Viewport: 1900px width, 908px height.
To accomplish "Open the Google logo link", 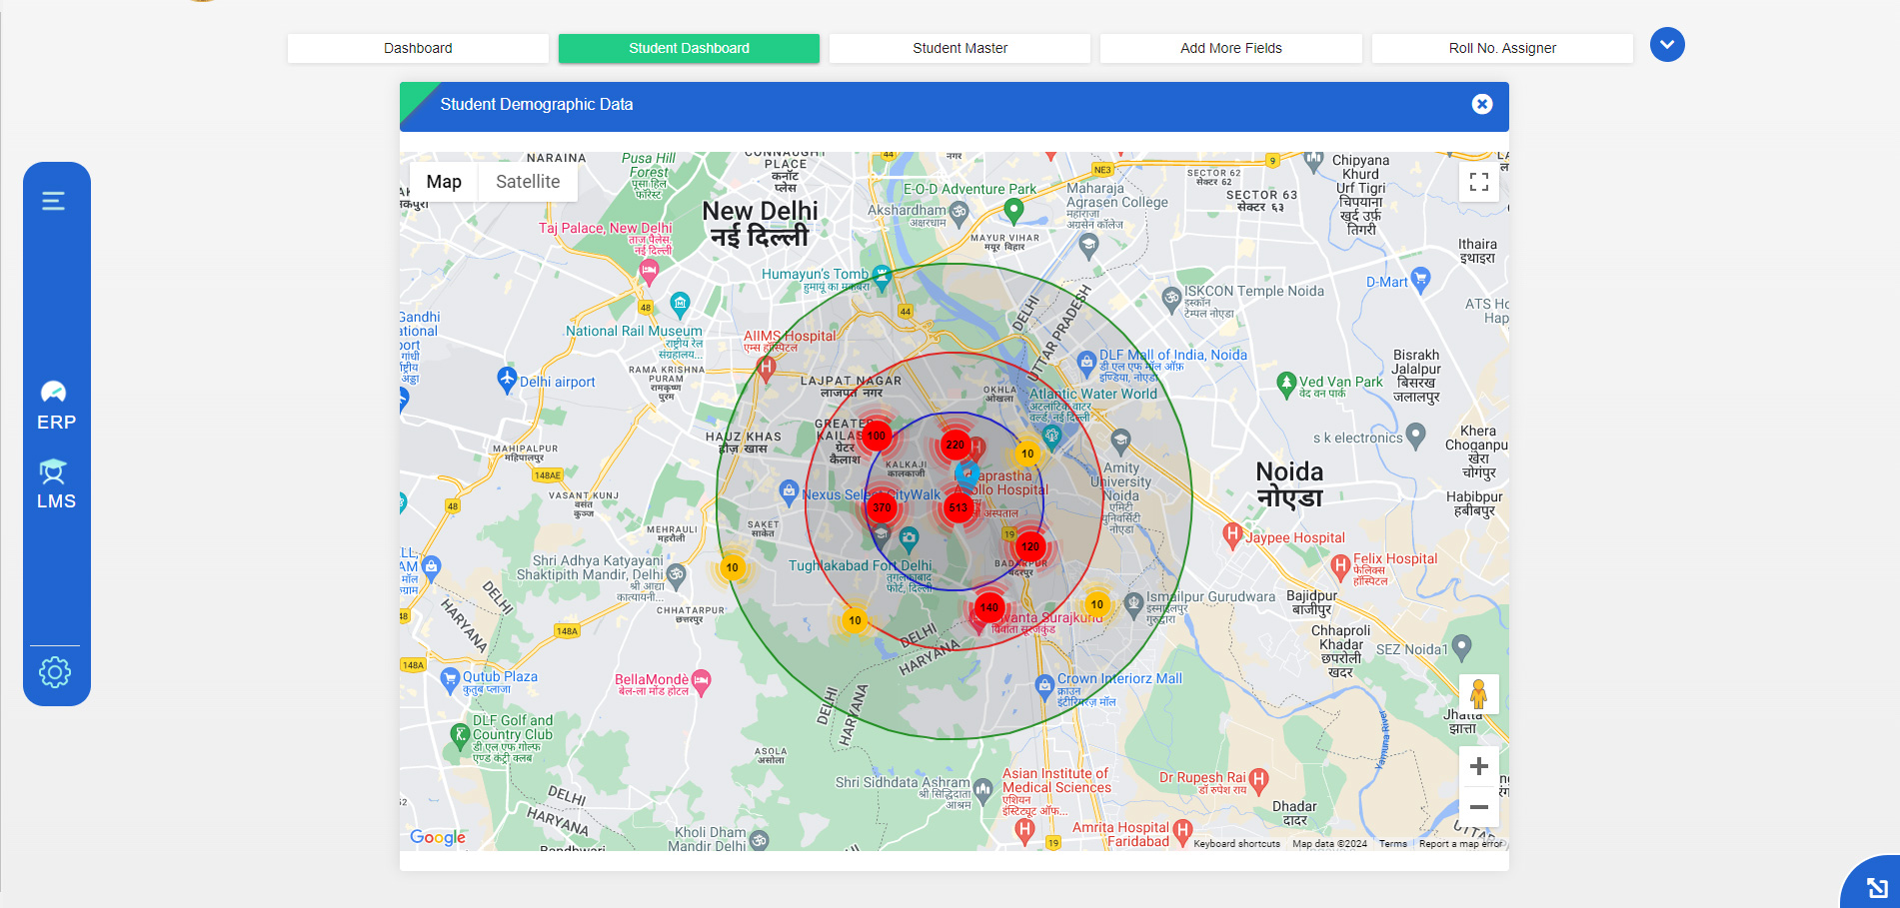I will coord(438,837).
